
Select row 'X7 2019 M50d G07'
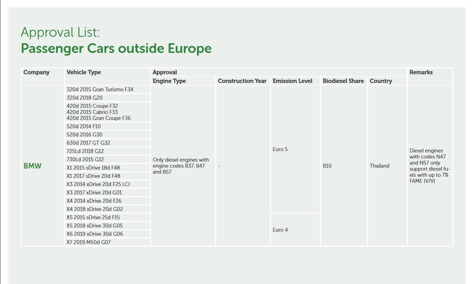point(107,242)
